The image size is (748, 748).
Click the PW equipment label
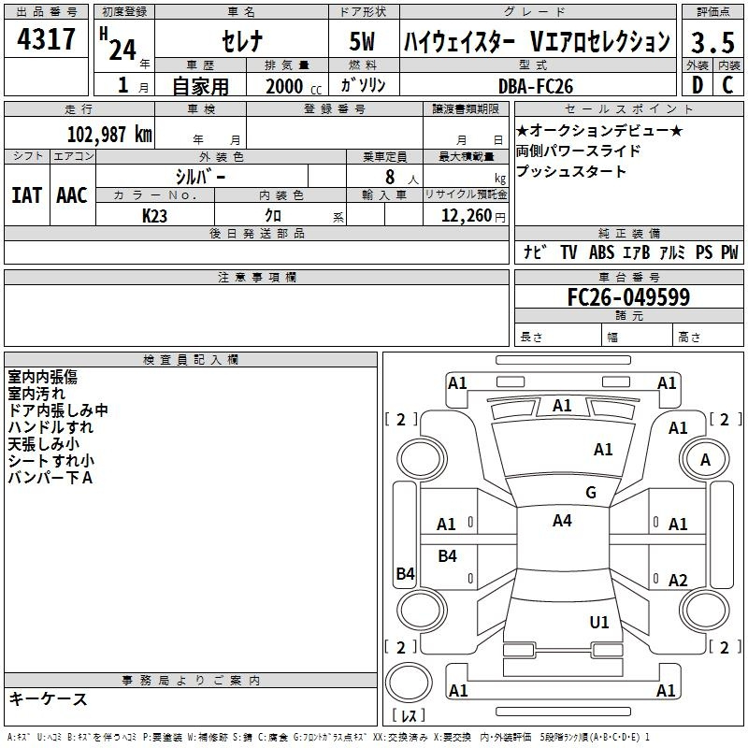729,252
